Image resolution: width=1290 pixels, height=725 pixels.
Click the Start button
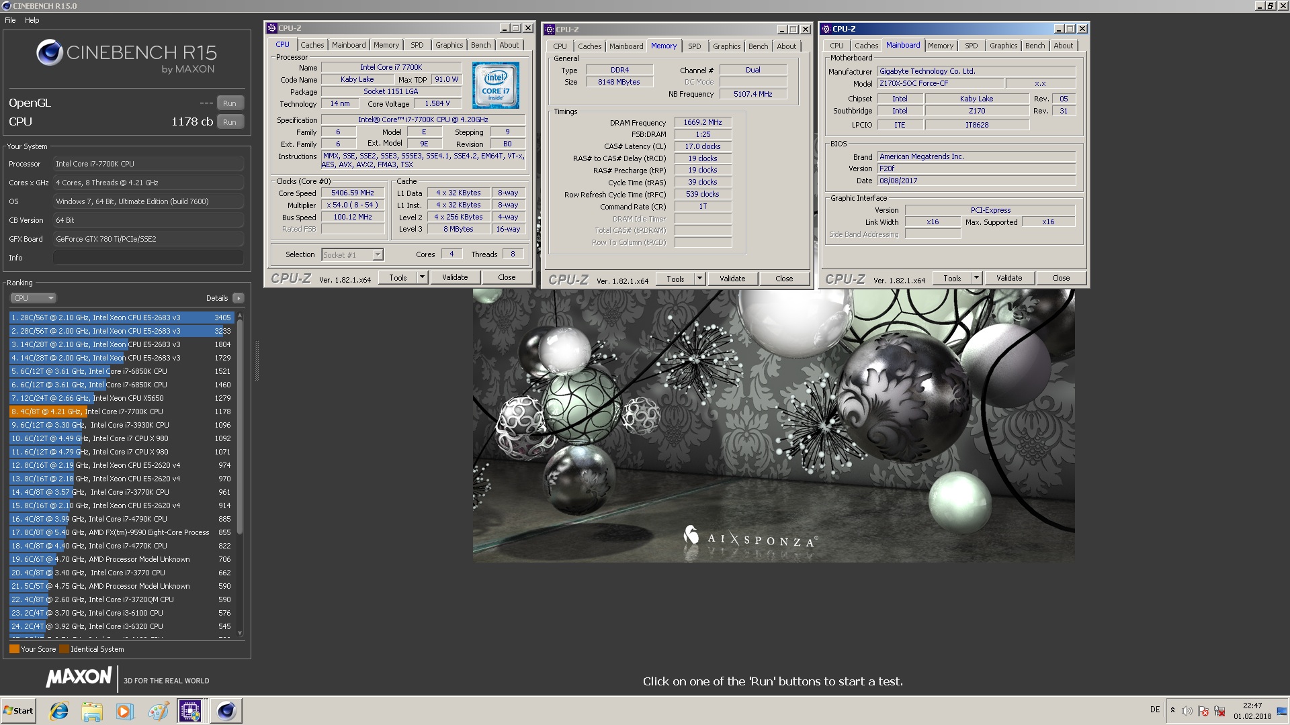coord(19,711)
